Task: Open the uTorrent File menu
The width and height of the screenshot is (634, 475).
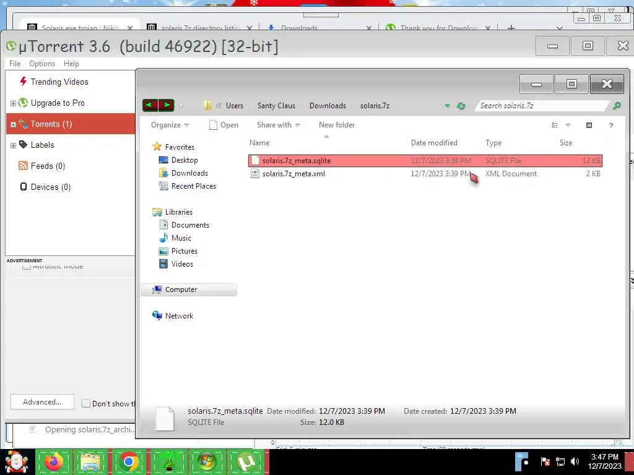Action: click(15, 64)
